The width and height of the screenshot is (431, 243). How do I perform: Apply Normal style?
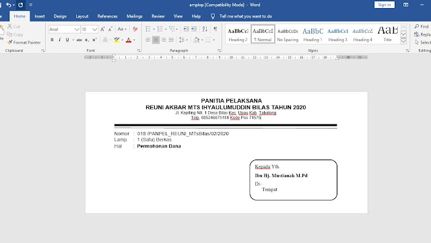(263, 34)
